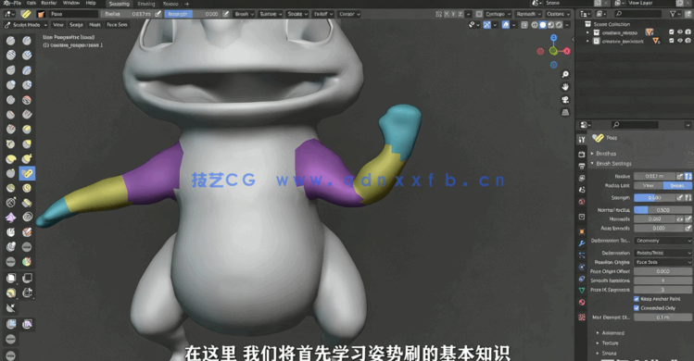Viewport: 694px width, 361px height.
Task: Open the Physics properties tab icon
Action: 582,268
